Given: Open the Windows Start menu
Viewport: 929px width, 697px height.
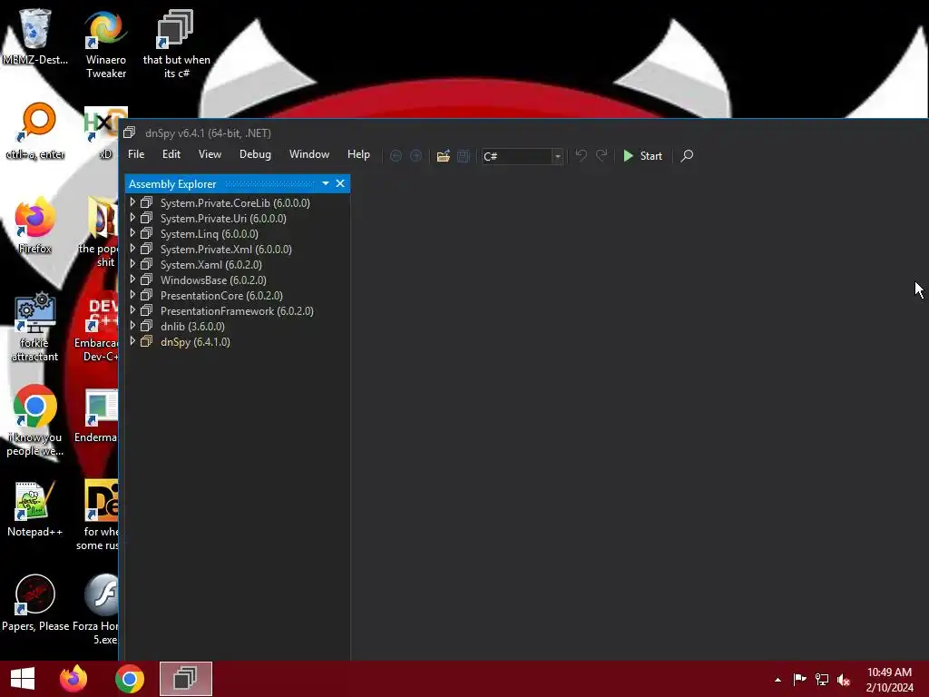Looking at the screenshot, I should [x=23, y=679].
